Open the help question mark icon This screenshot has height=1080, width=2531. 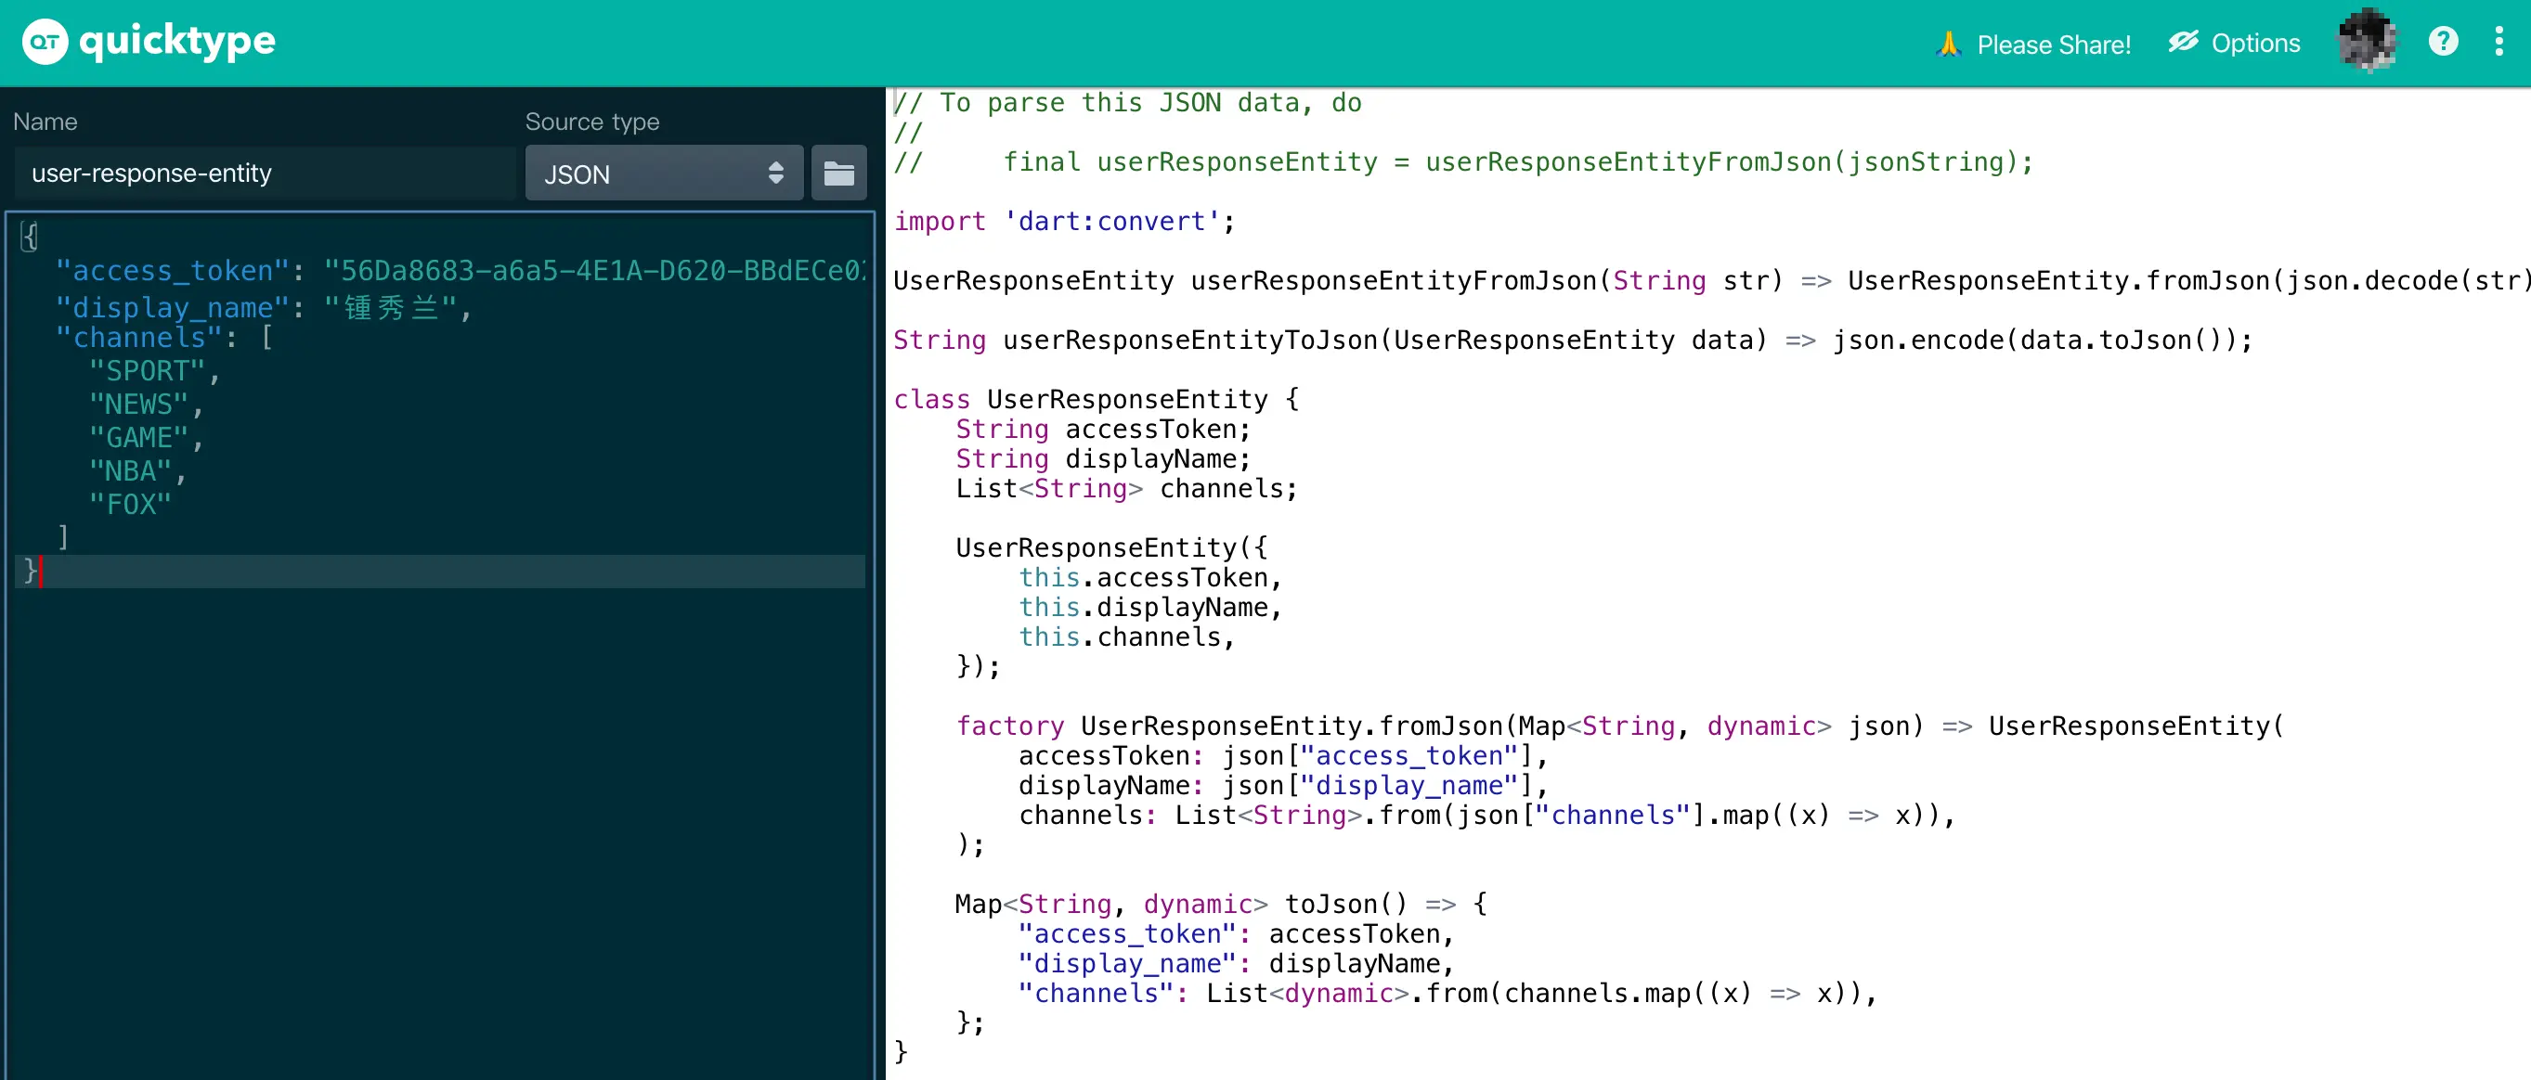pos(2443,41)
